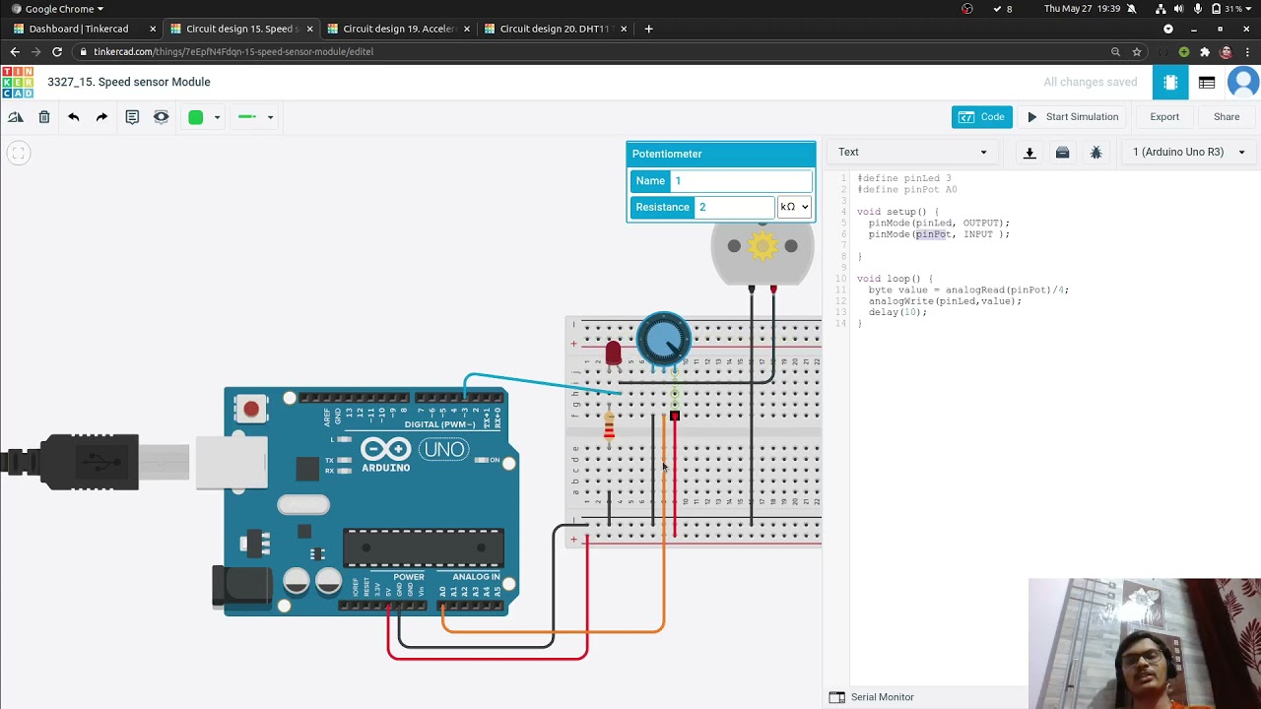The width and height of the screenshot is (1261, 709).
Task: Undo the last action
Action: pos(73,117)
